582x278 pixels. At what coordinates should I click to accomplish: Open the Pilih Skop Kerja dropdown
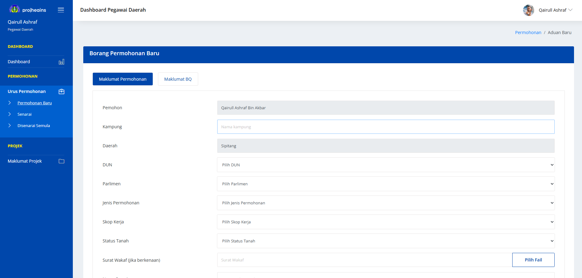pyautogui.click(x=386, y=222)
